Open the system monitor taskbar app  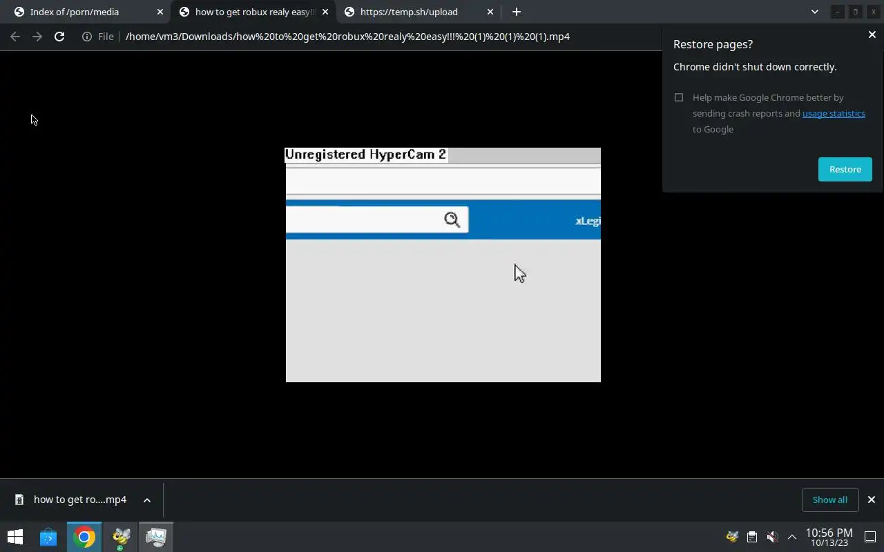156,537
